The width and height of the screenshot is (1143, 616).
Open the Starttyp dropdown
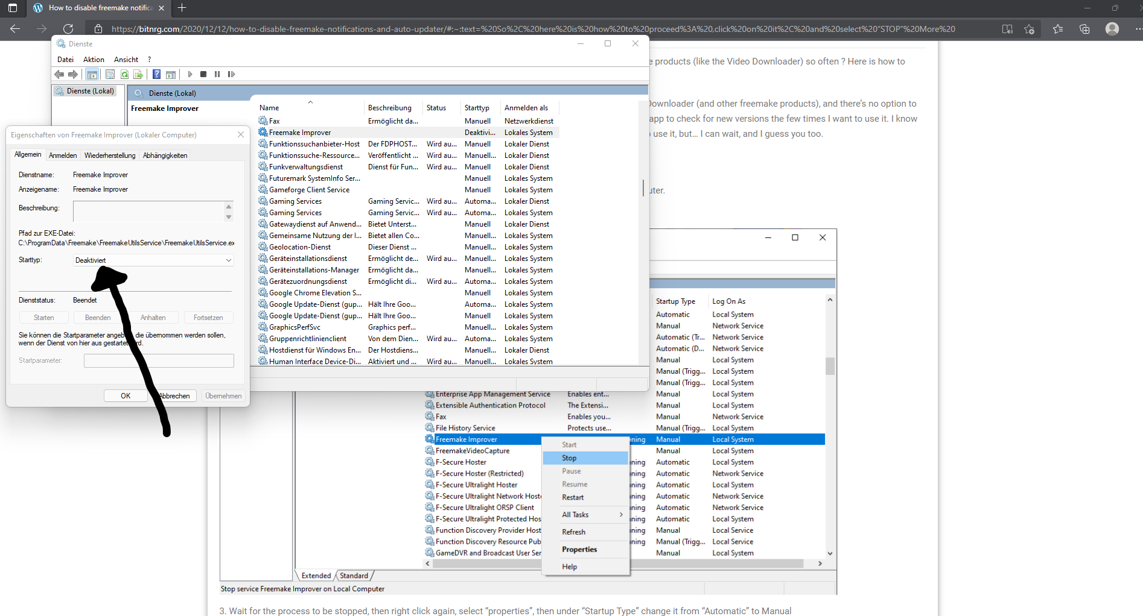click(x=153, y=260)
